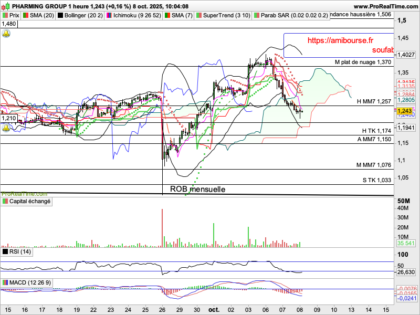The width and height of the screenshot is (420, 315).
Task: Click the 1,1941 price tag on axis
Action: [406, 128]
